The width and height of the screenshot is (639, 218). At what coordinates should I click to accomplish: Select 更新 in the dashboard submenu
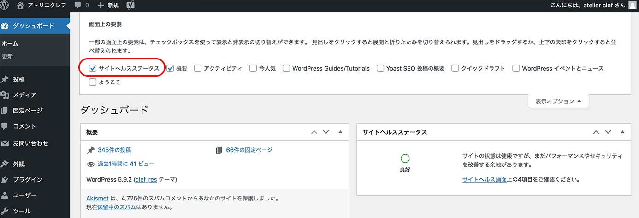(x=7, y=57)
